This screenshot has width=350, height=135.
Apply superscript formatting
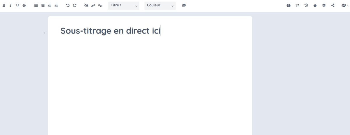coord(93,6)
